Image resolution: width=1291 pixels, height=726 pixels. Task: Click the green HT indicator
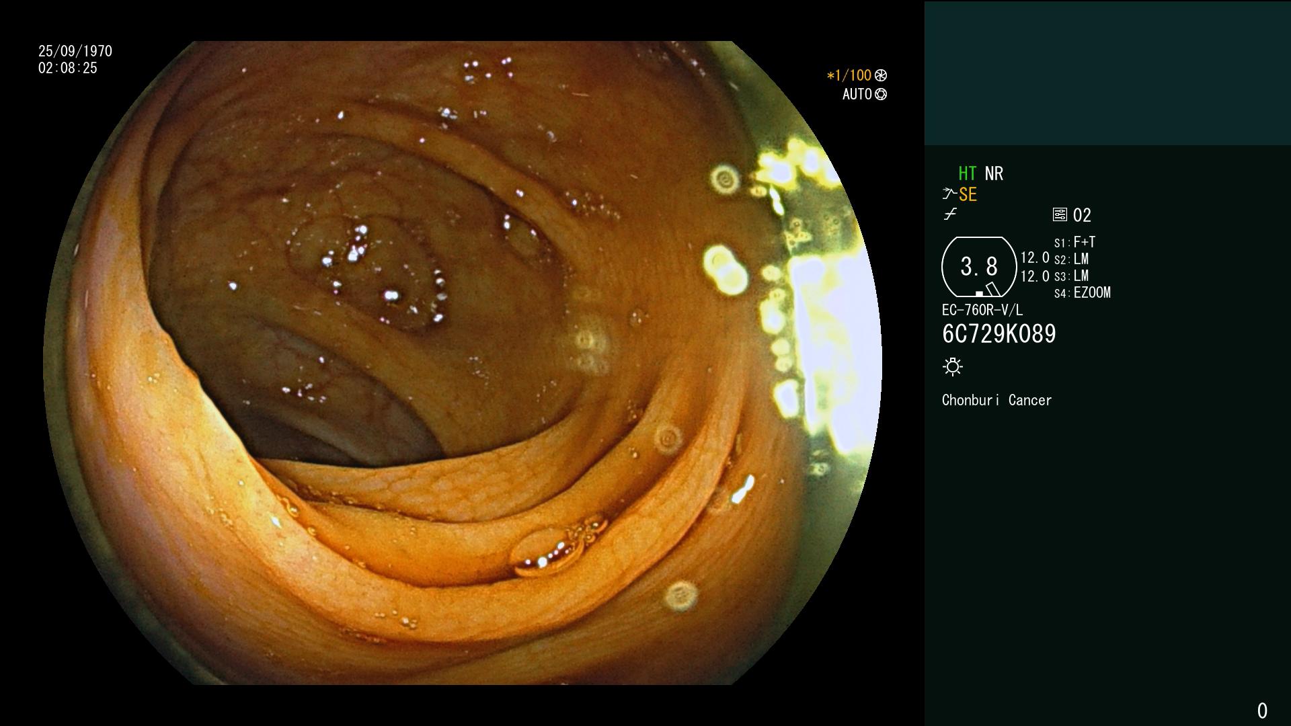968,174
